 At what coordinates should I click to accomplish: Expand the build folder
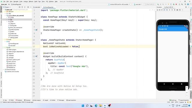5,40
